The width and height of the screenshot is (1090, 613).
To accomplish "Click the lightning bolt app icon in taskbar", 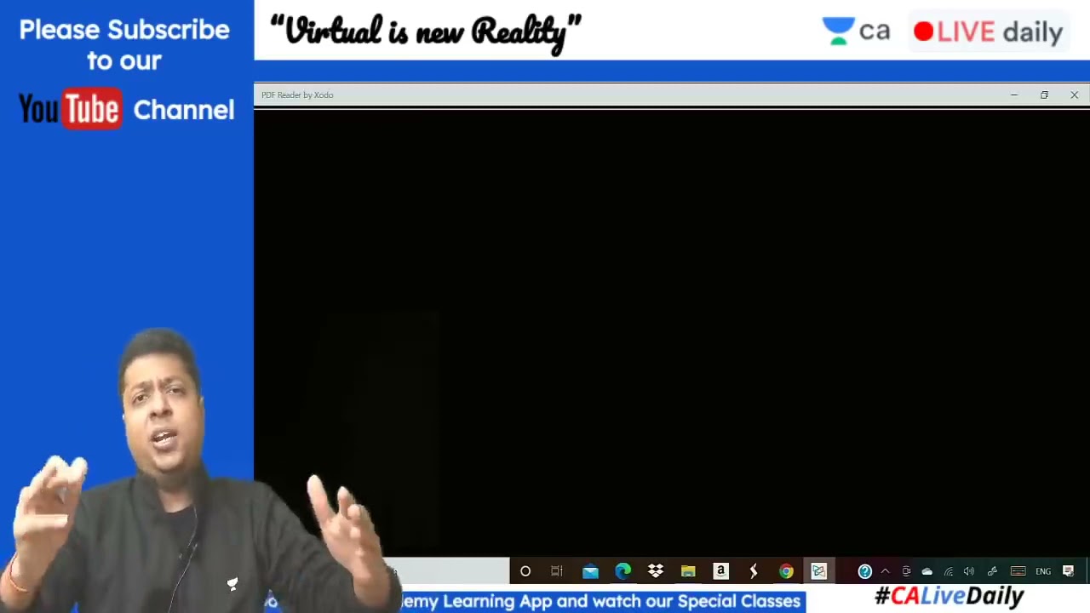I will (x=753, y=571).
